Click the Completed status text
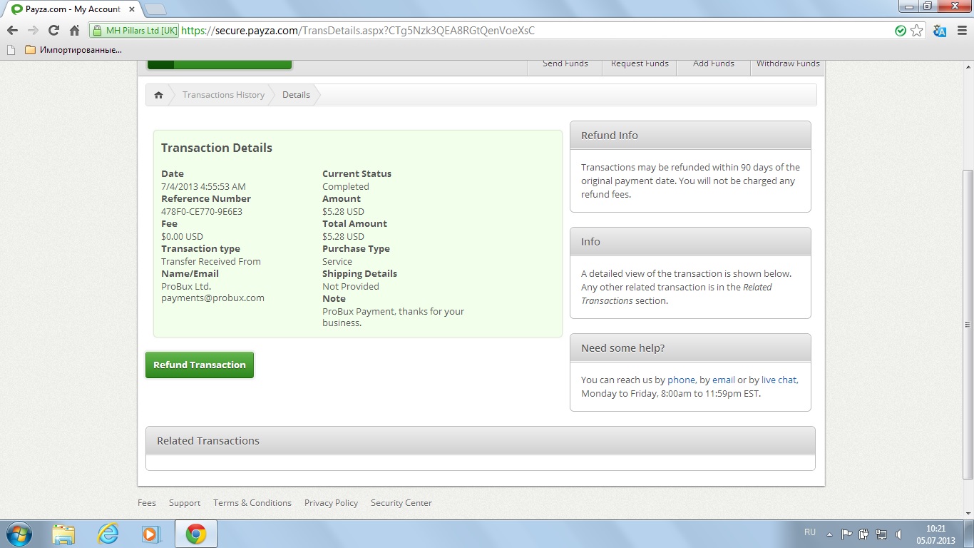 tap(346, 187)
